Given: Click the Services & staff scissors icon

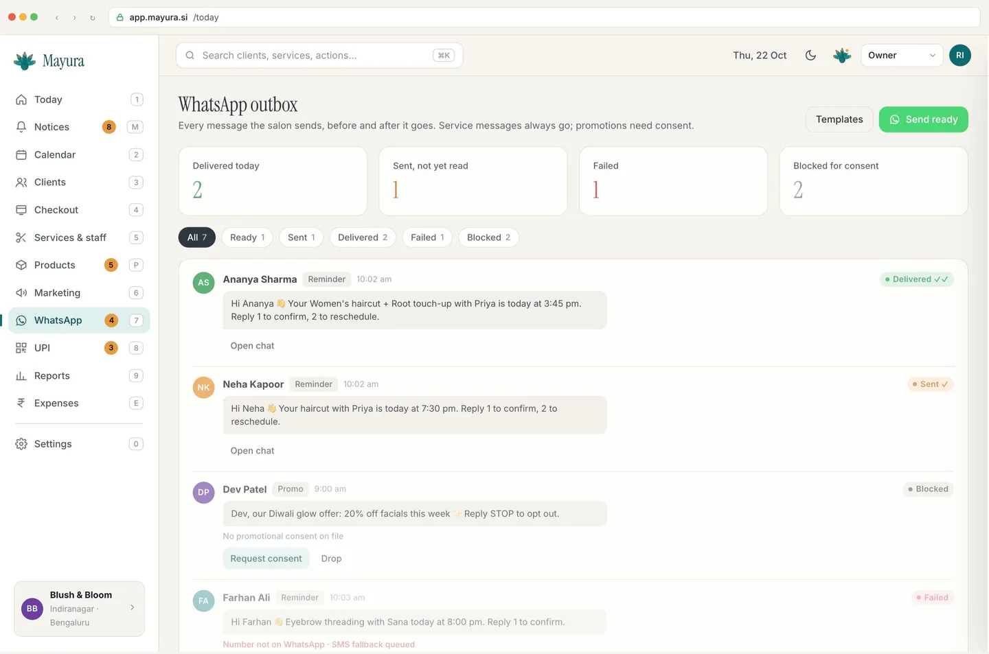Looking at the screenshot, I should [21, 237].
